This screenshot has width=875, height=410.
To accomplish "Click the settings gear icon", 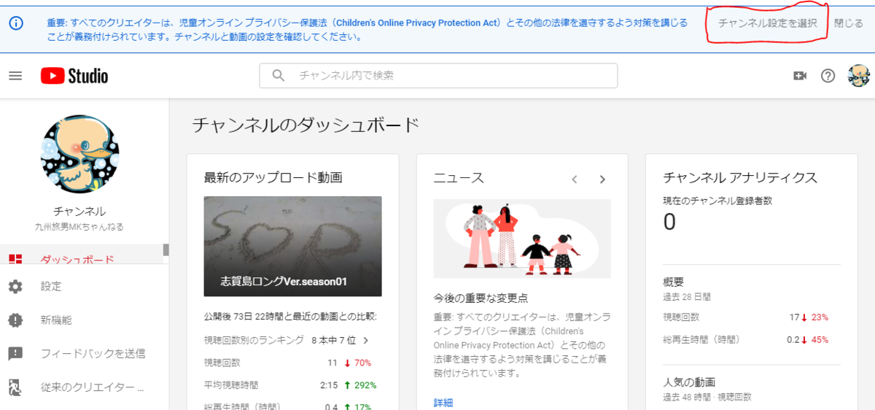I will 15,287.
